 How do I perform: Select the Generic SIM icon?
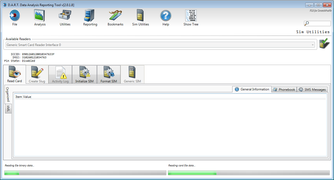tap(132, 72)
